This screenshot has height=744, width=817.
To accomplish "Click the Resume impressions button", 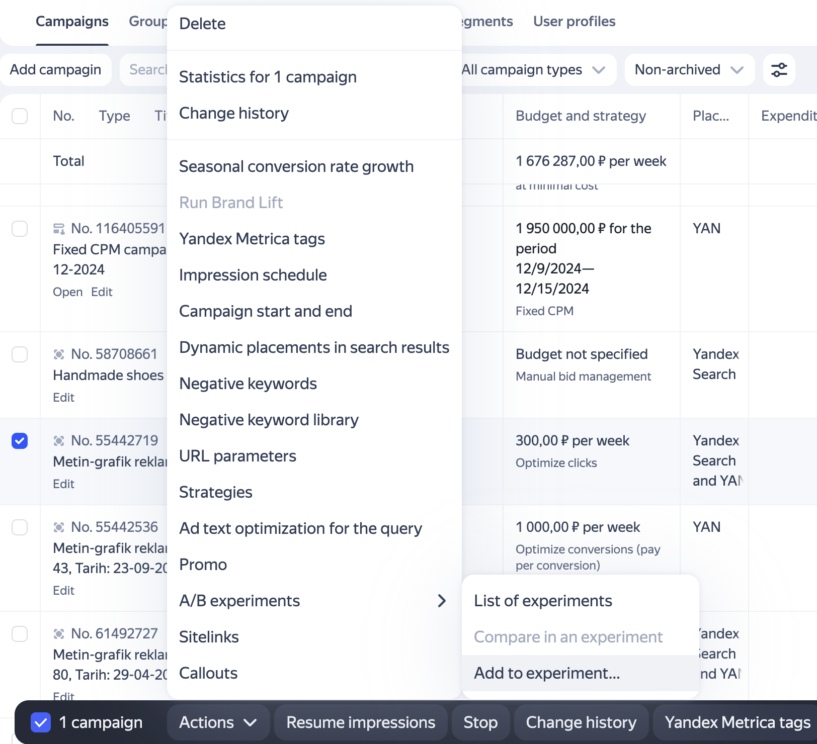I will 361,723.
